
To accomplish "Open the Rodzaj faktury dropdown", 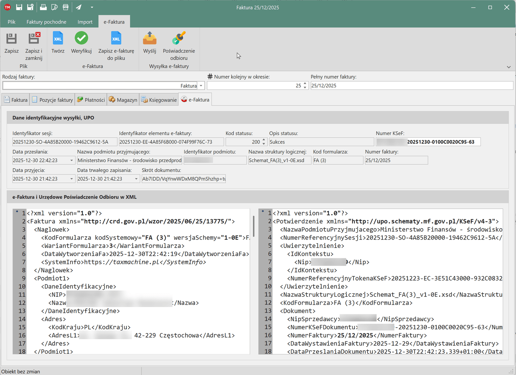I will pos(201,86).
